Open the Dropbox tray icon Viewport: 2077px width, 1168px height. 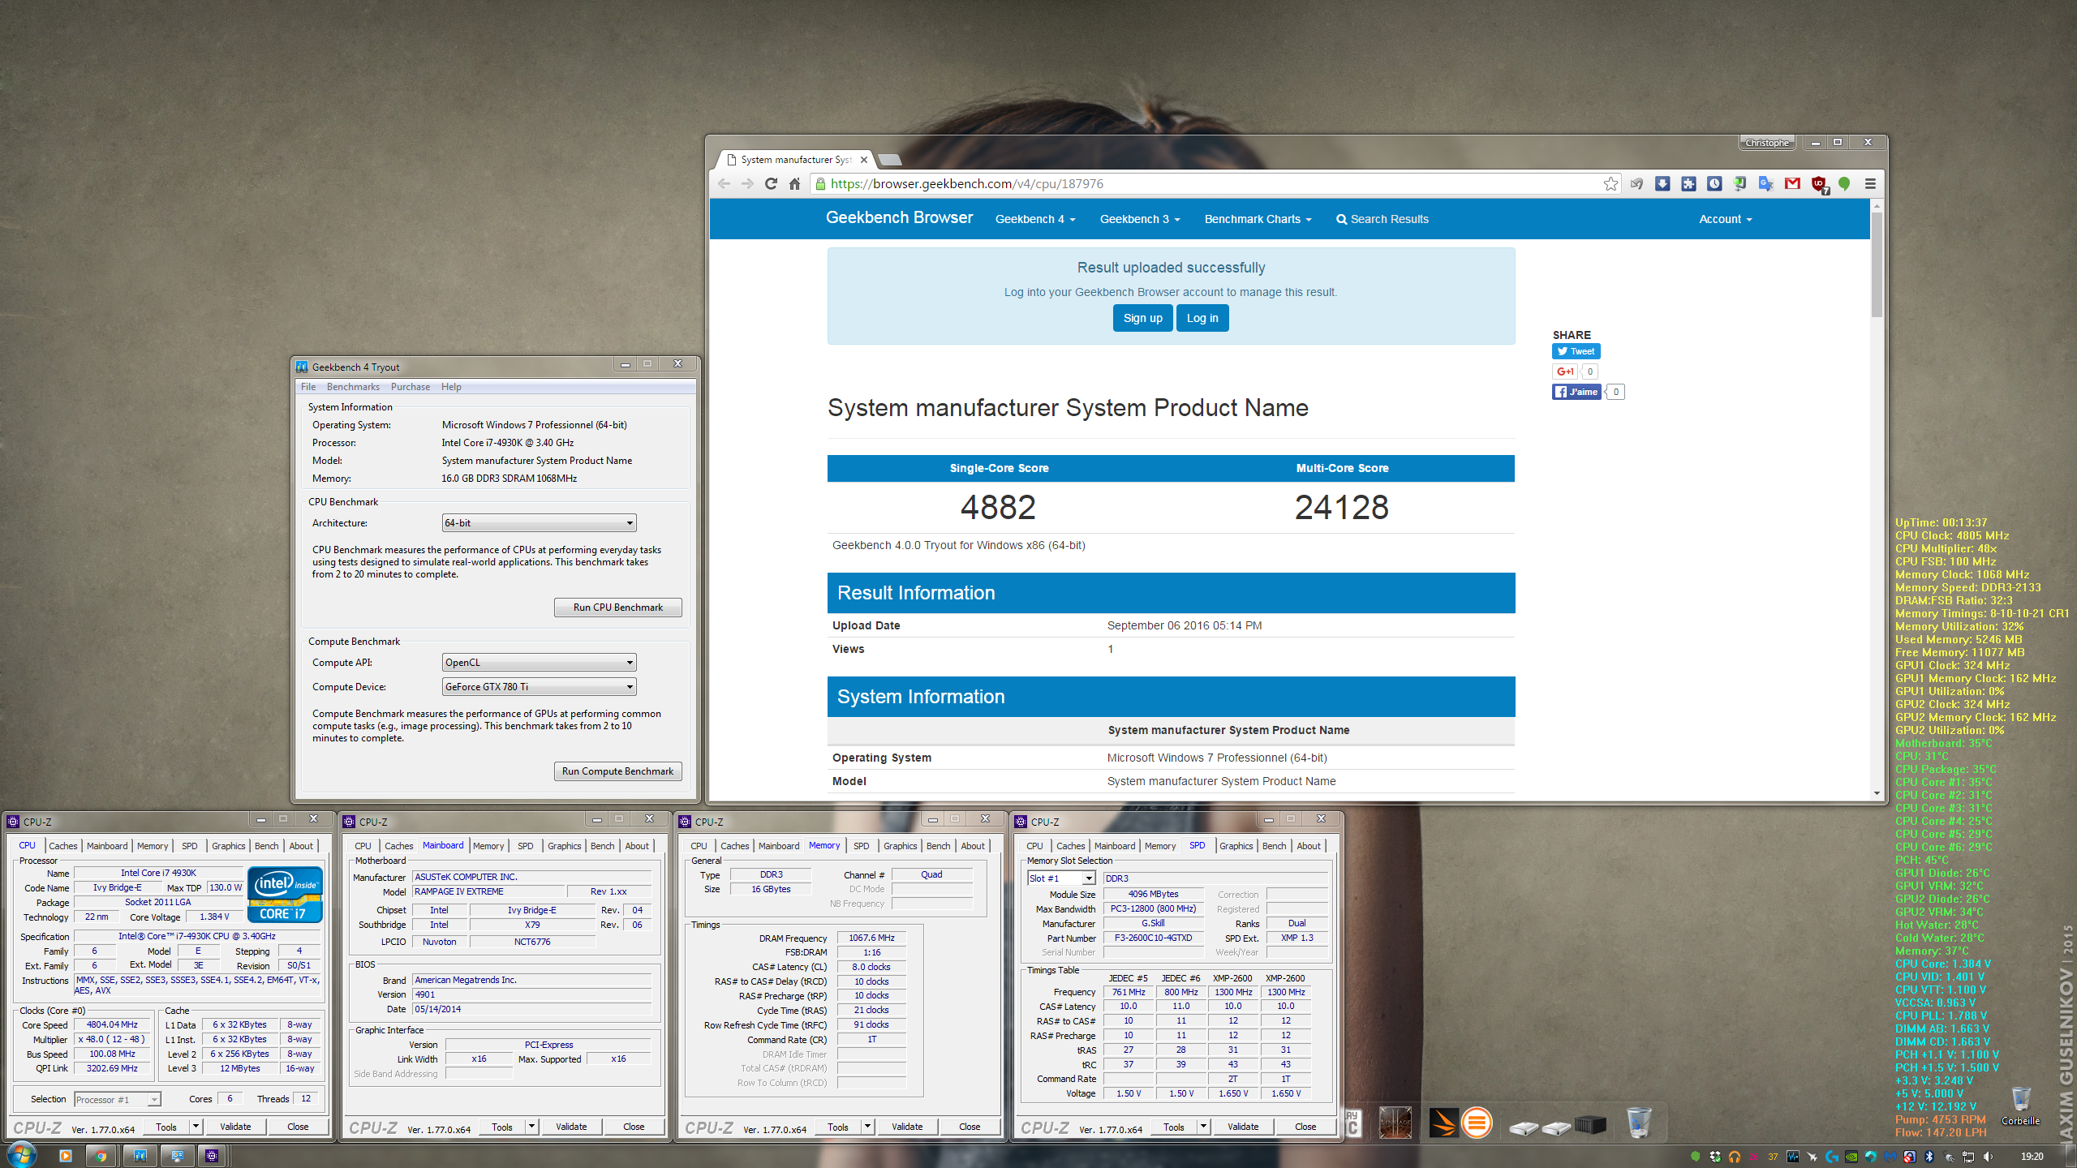(x=1714, y=1157)
